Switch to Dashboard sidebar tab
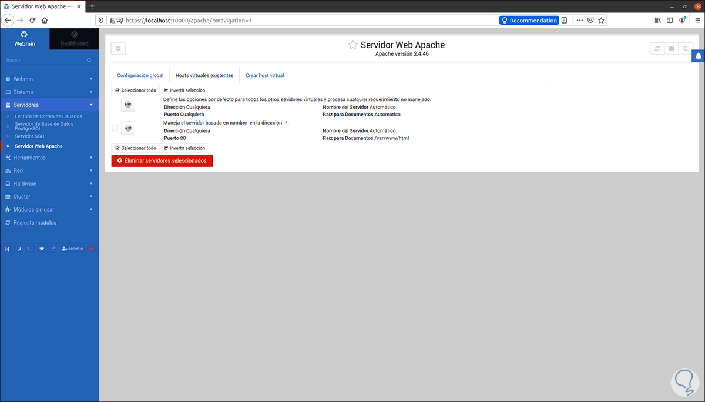705x402 pixels. (x=74, y=39)
